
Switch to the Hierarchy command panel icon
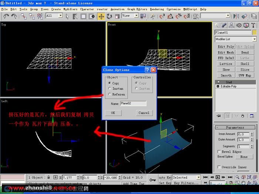pos(231,25)
